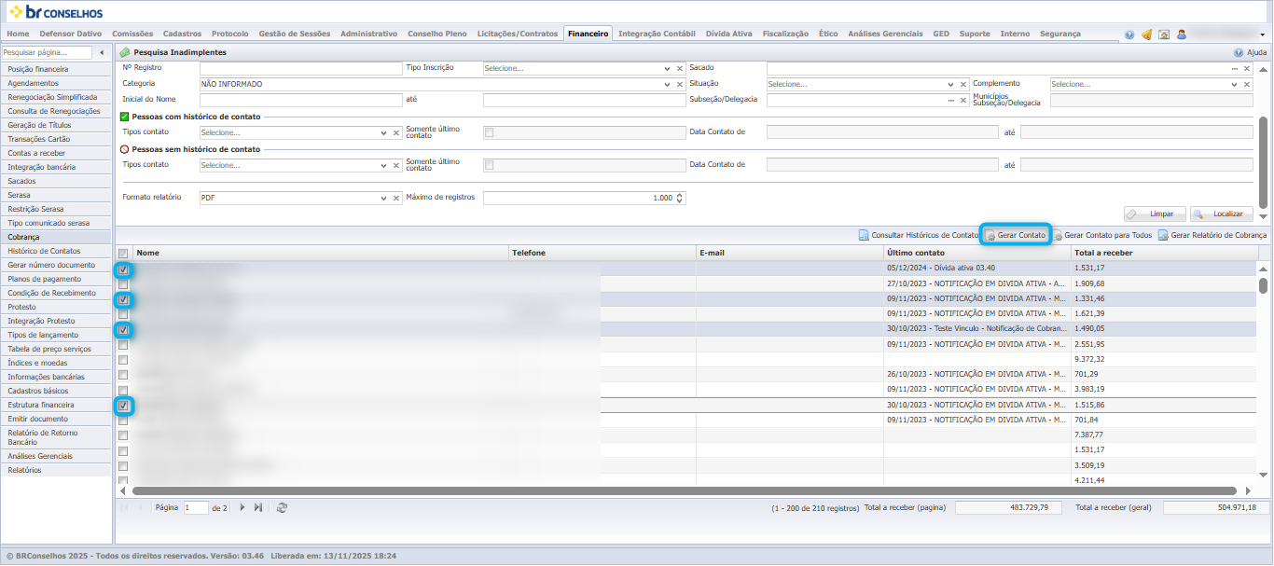Switch to the Dívida Ativa tab
1274x566 pixels.
729,34
